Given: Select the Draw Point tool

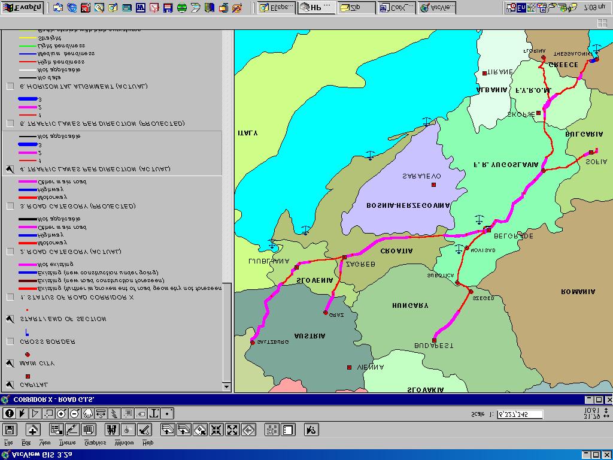Looking at the screenshot, I should (x=168, y=413).
